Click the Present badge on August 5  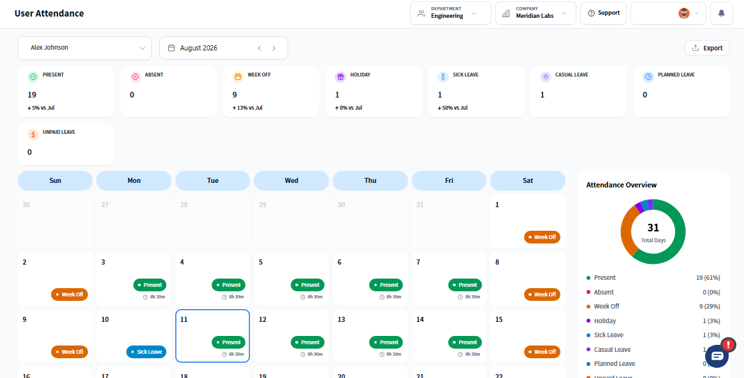[307, 285]
